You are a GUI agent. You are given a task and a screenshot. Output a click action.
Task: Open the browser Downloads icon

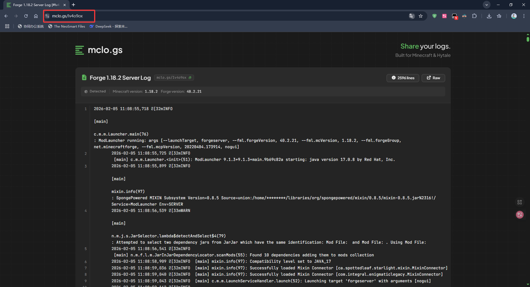tap(489, 16)
